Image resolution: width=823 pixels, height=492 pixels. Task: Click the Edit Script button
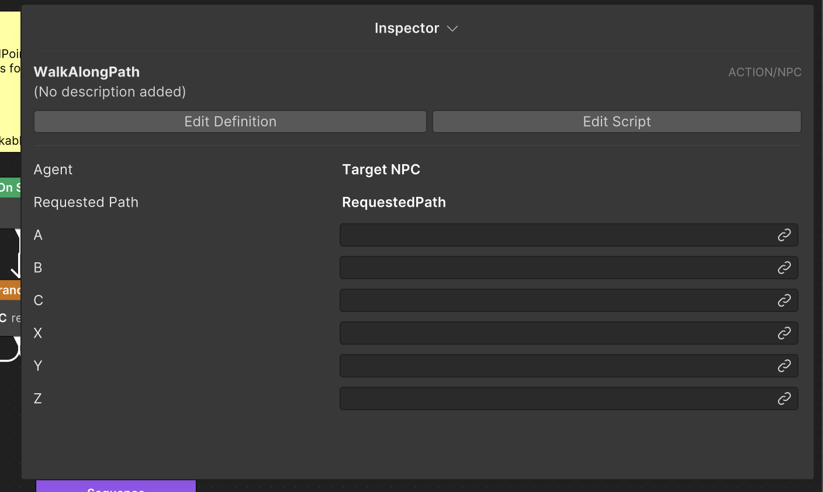click(616, 121)
